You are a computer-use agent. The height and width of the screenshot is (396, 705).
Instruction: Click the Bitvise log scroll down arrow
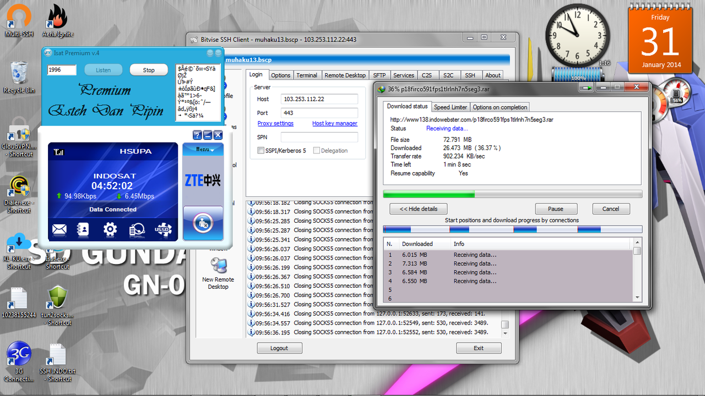(x=505, y=333)
